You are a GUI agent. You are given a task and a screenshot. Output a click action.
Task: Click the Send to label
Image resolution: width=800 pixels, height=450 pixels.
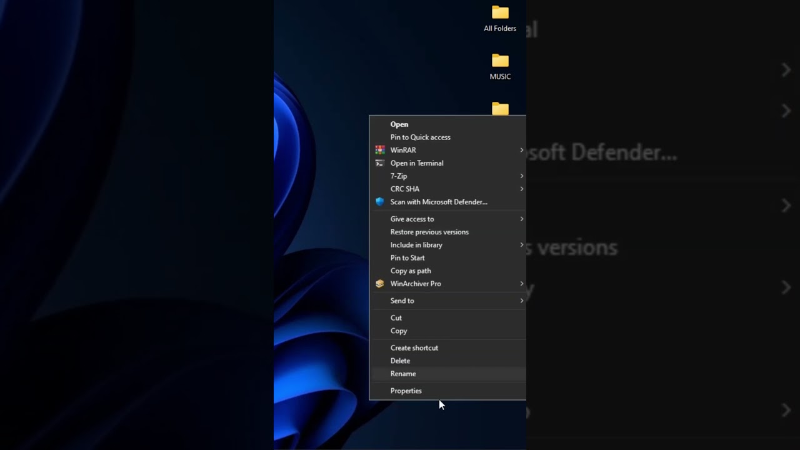coord(402,301)
